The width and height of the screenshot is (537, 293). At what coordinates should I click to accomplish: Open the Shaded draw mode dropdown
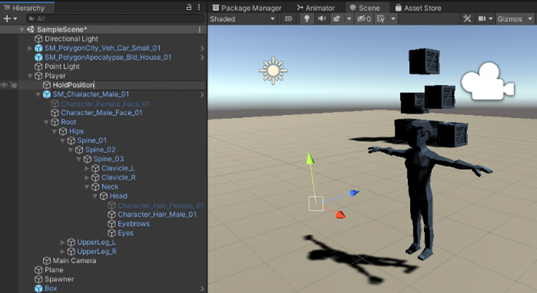tap(242, 19)
